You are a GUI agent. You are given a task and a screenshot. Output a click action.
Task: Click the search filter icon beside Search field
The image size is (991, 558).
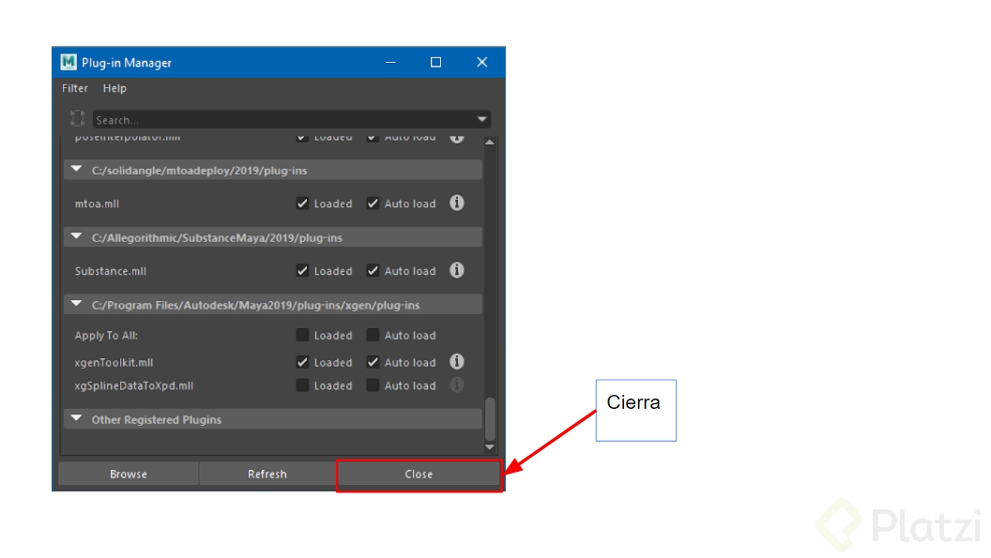pyautogui.click(x=78, y=118)
